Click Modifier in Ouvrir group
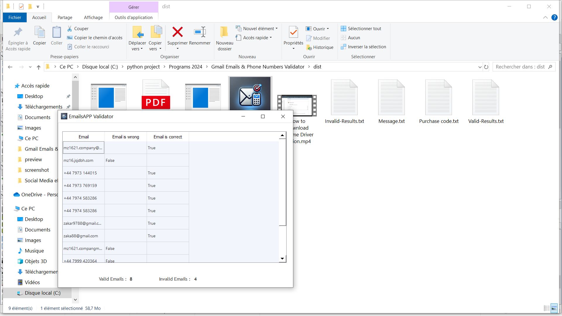 pos(318,38)
